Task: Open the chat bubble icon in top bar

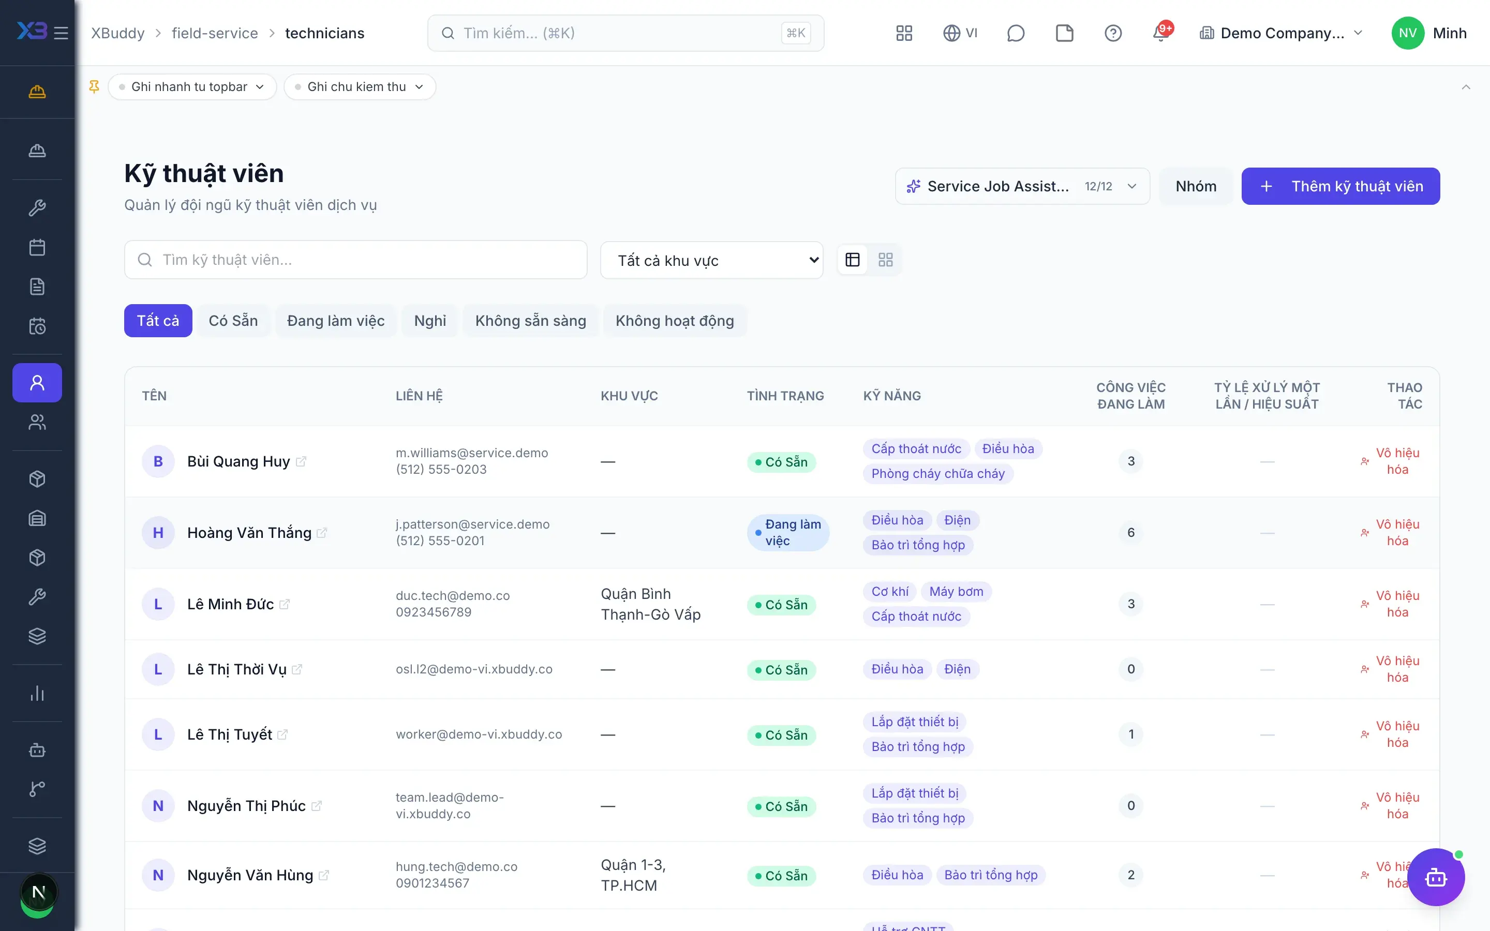Action: pyautogui.click(x=1015, y=33)
